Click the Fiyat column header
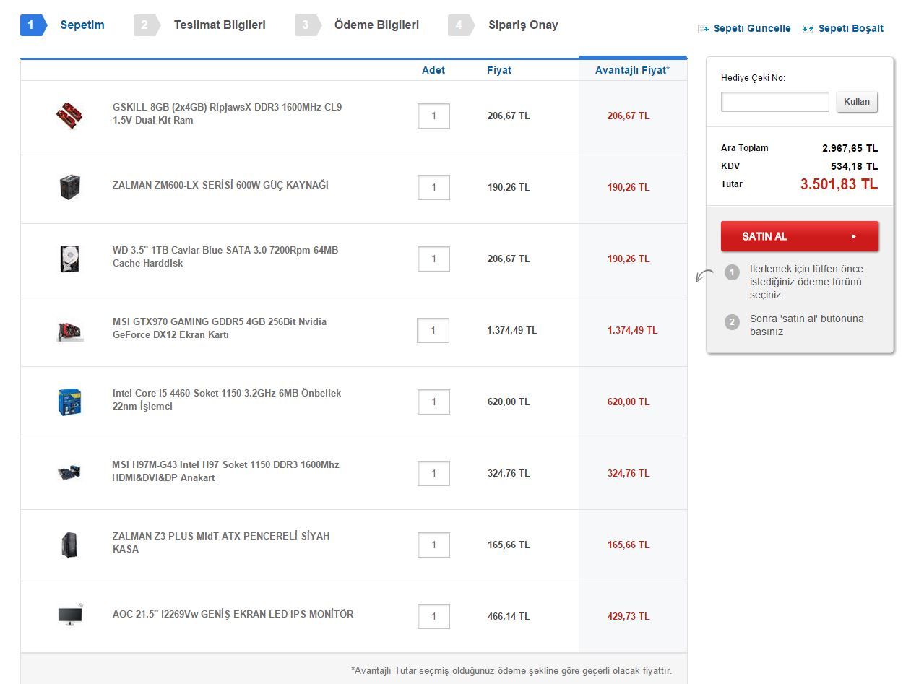The width and height of the screenshot is (924, 684). [499, 70]
